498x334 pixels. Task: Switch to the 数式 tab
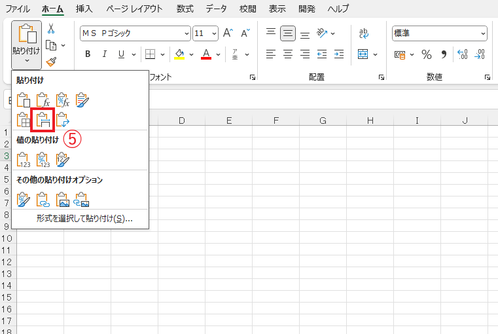[185, 9]
